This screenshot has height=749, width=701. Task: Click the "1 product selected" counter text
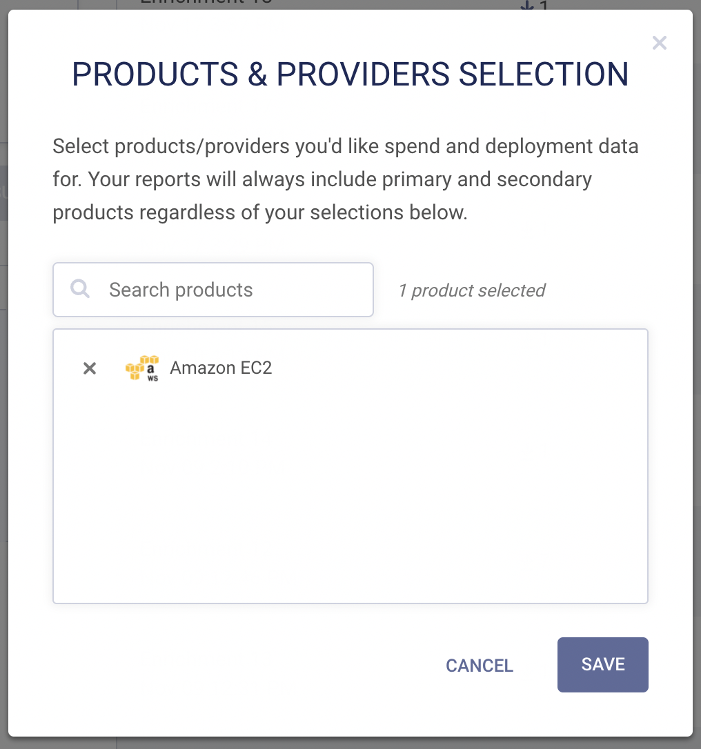click(x=471, y=290)
